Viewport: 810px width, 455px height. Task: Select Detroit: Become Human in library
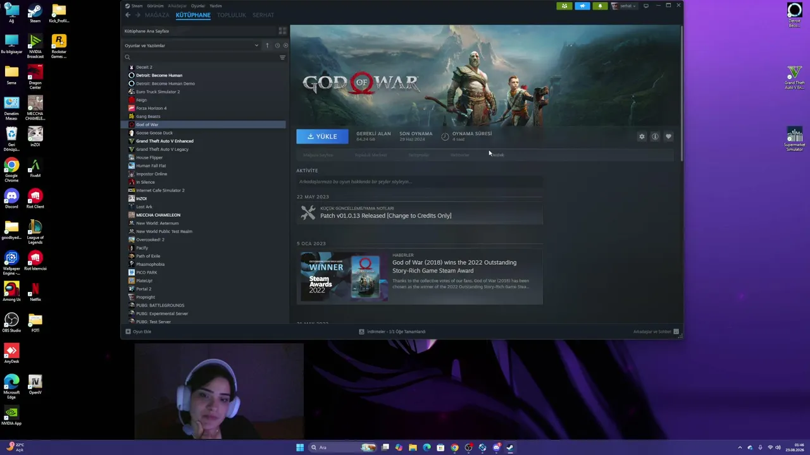(x=159, y=75)
